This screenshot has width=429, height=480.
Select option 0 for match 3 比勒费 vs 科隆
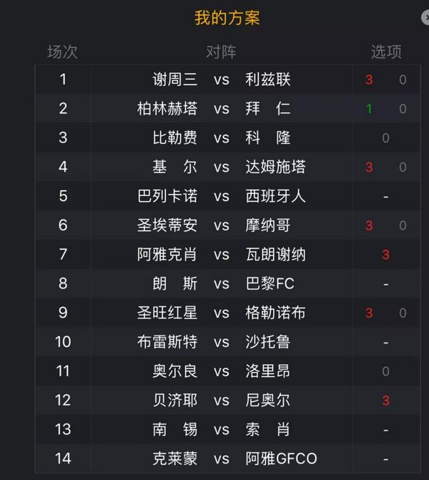point(385,138)
